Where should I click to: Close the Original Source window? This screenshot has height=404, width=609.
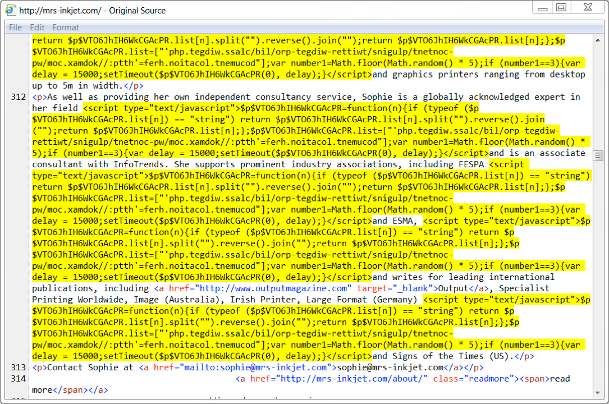coord(588,8)
